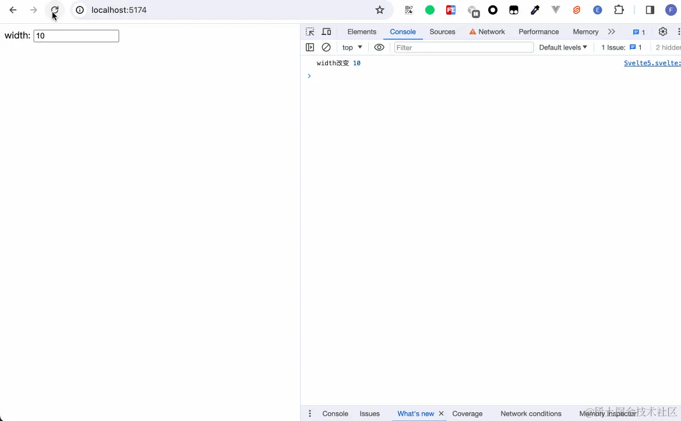Switch to the Sources tab
This screenshot has width=681, height=421.
[x=442, y=31]
